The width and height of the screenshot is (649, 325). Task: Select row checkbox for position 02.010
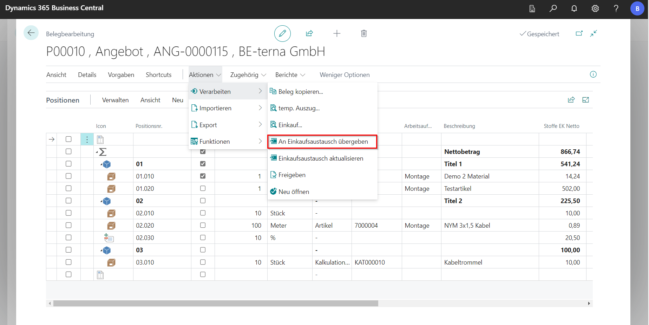click(68, 213)
